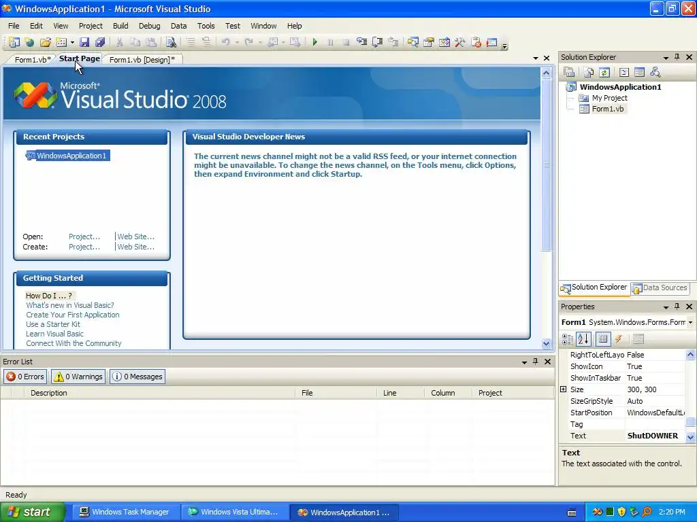Pin the Error List panel
The image size is (697, 522).
pos(535,362)
